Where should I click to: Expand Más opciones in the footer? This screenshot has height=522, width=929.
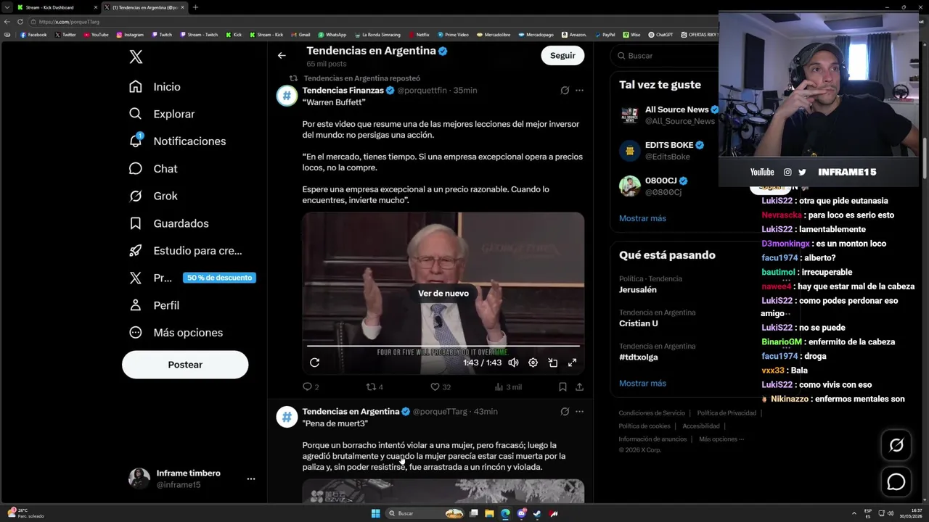[721, 439]
